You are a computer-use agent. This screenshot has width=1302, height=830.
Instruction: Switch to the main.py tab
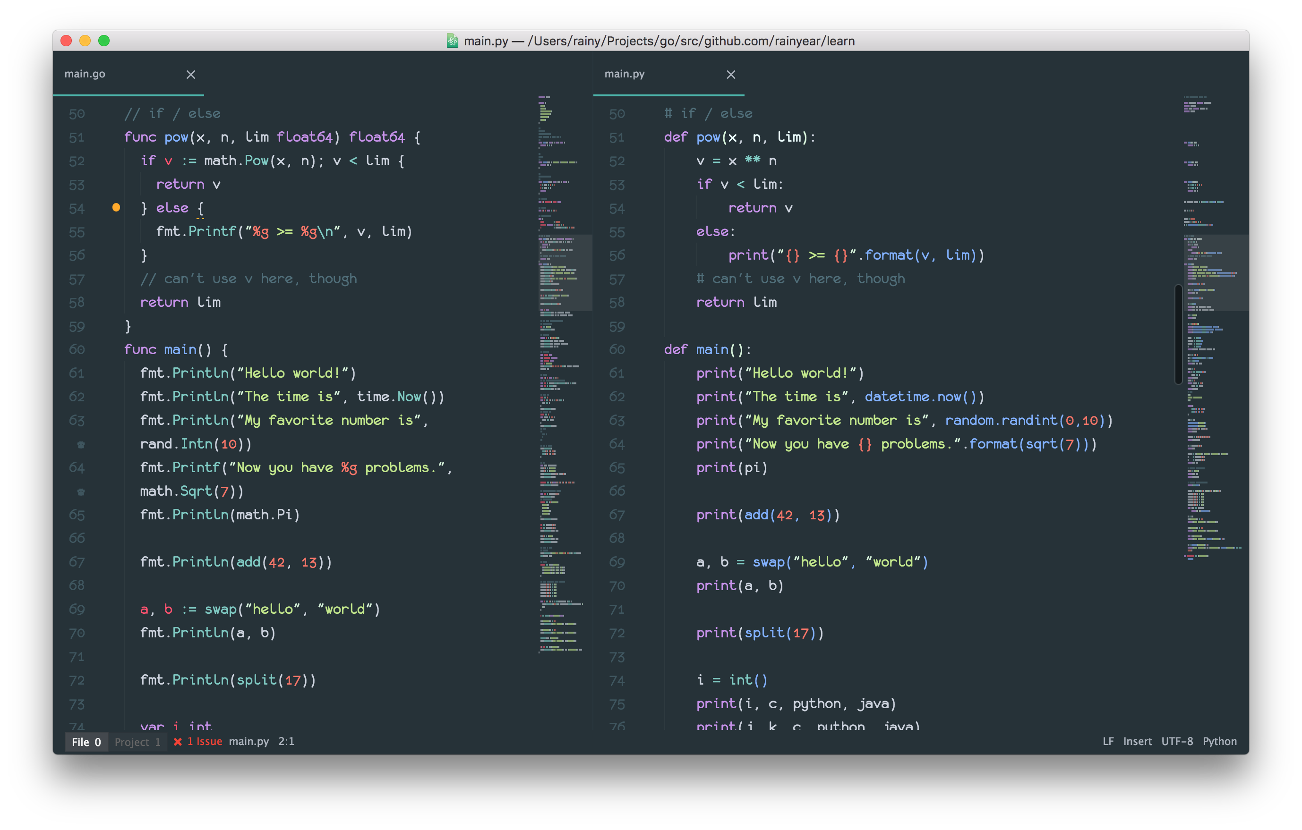(624, 74)
